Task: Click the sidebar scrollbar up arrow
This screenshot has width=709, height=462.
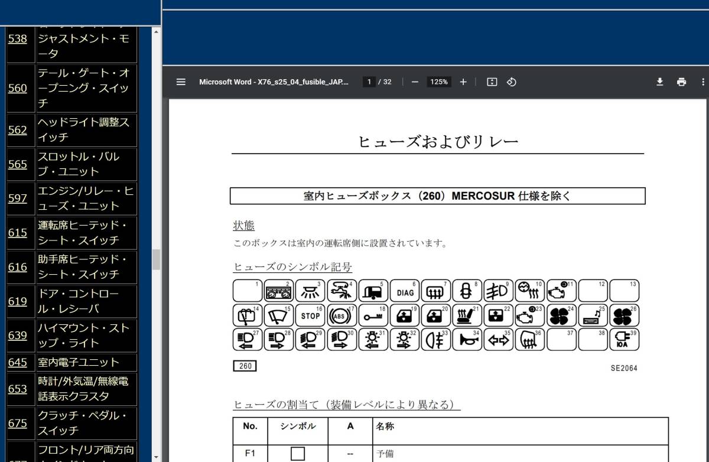Action: point(156,31)
